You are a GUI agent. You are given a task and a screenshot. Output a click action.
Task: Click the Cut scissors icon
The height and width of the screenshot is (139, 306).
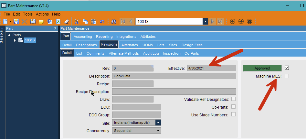point(77,21)
